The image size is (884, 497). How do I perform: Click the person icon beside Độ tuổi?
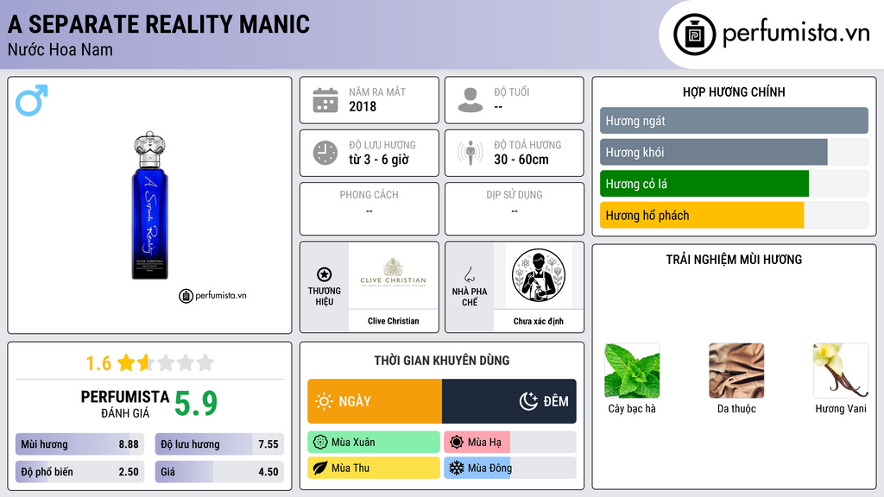(470, 100)
